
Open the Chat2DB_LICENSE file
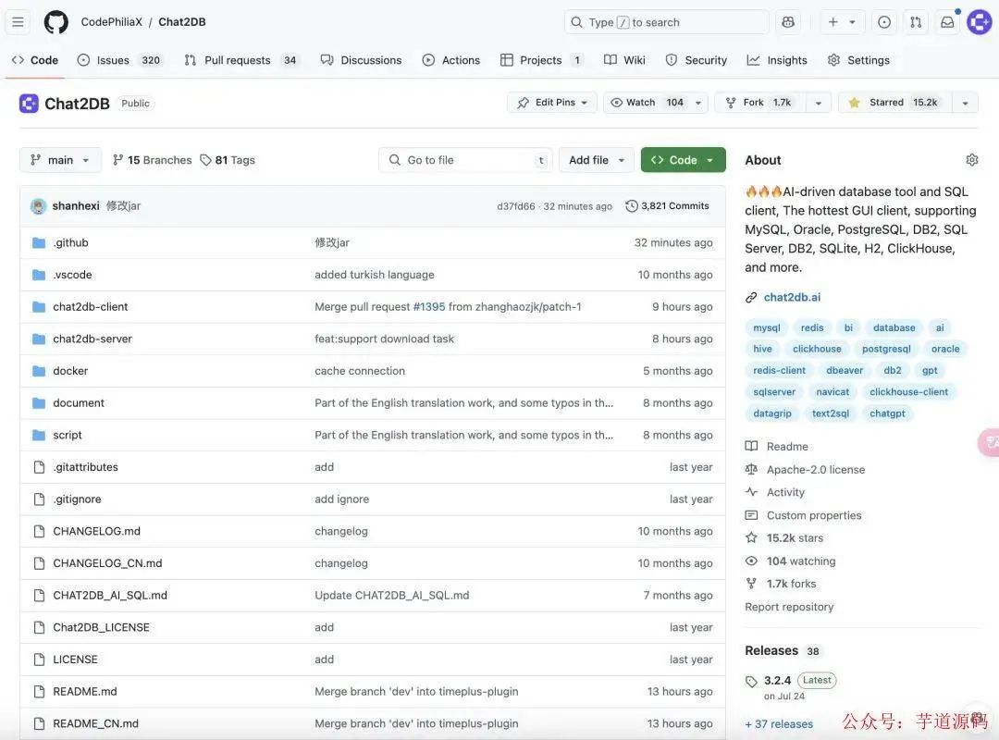pos(102,628)
